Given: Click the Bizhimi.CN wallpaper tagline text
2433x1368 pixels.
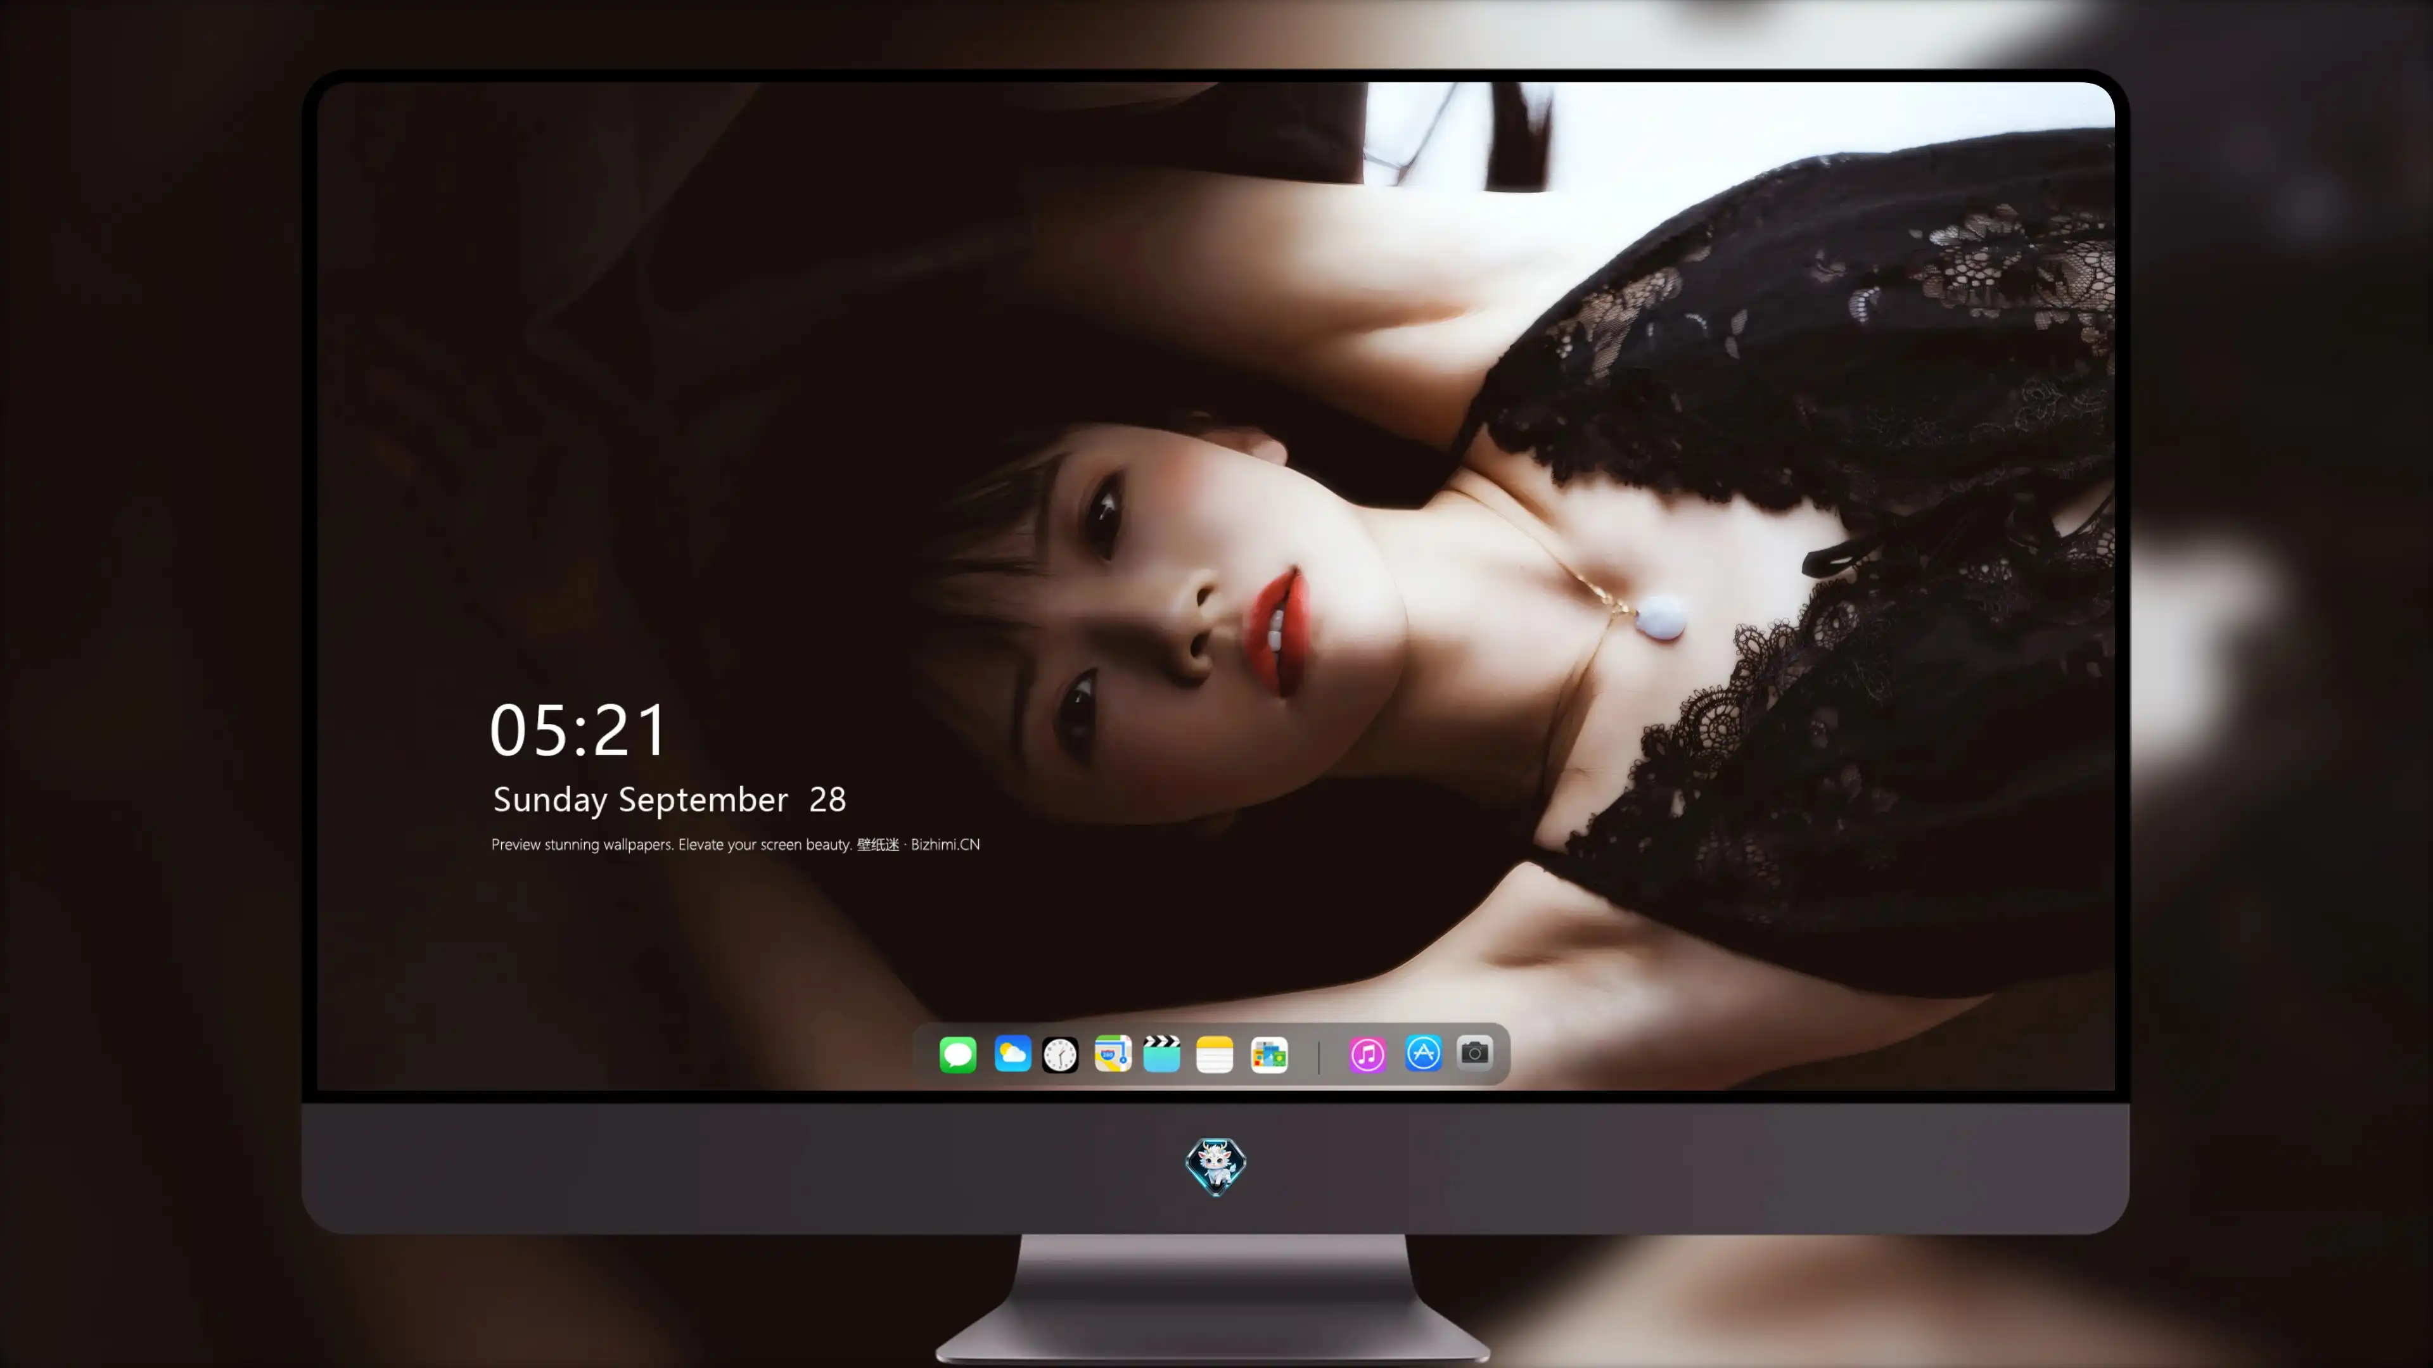Looking at the screenshot, I should (x=736, y=844).
